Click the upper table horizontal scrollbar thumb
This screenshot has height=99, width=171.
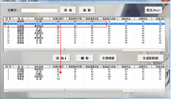click(65, 49)
